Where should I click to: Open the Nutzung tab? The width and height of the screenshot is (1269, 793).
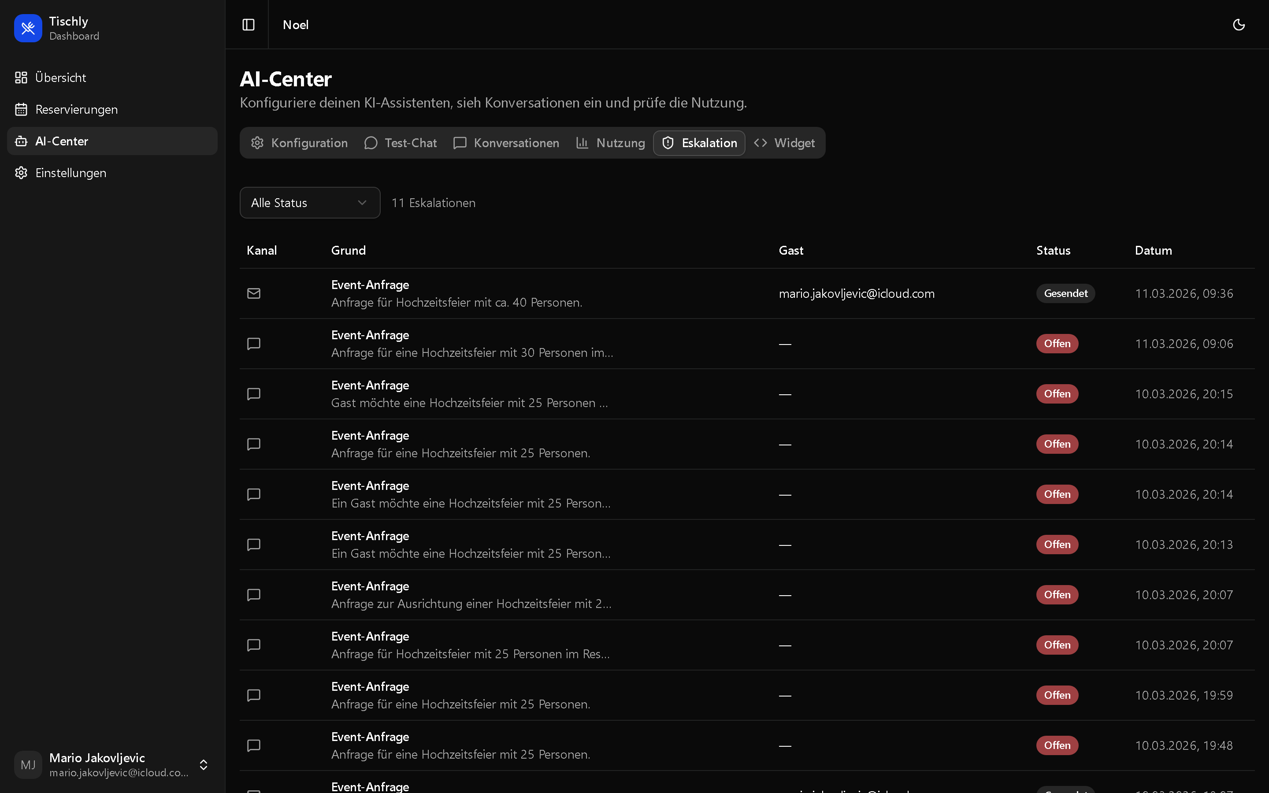pos(610,143)
